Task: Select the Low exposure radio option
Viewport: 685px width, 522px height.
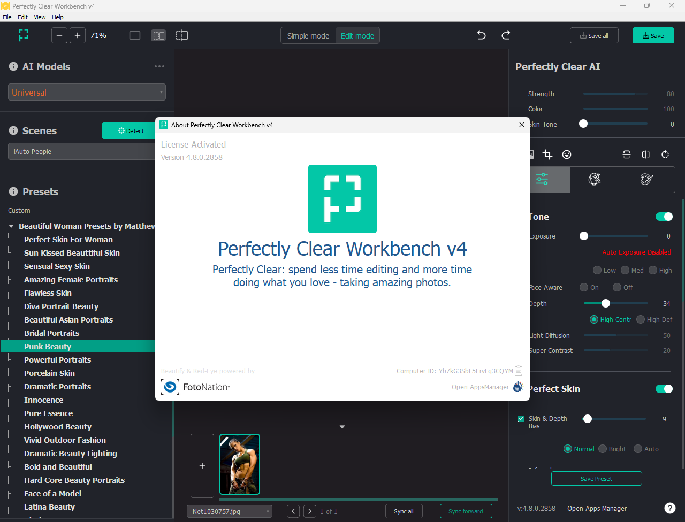Action: tap(597, 270)
